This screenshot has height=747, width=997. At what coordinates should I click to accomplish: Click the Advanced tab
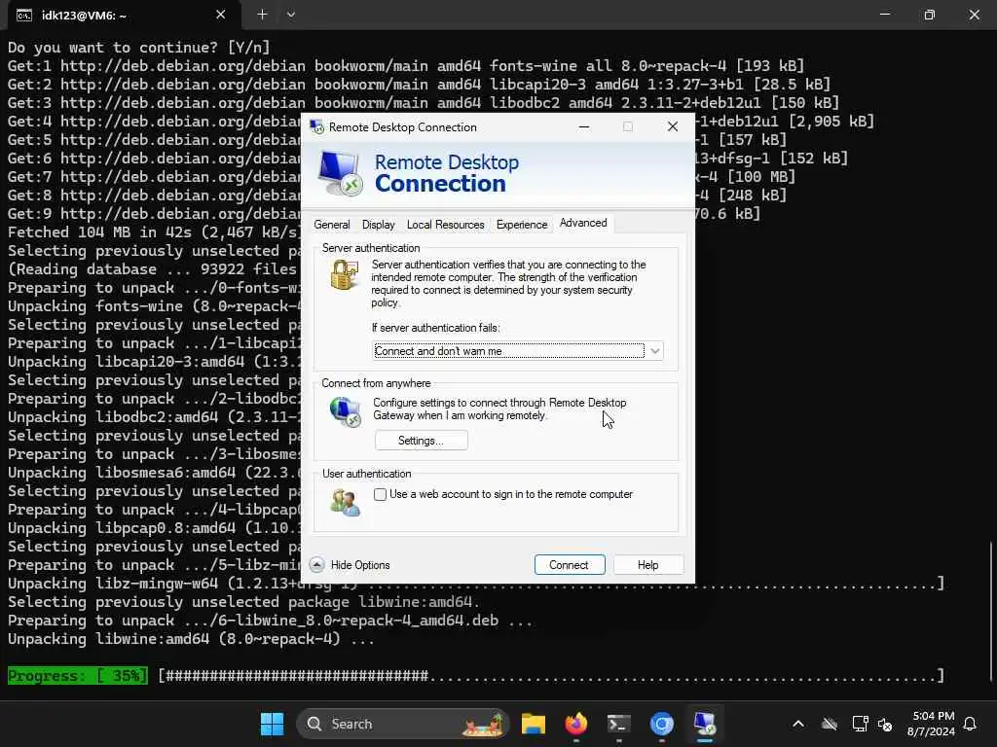click(583, 223)
